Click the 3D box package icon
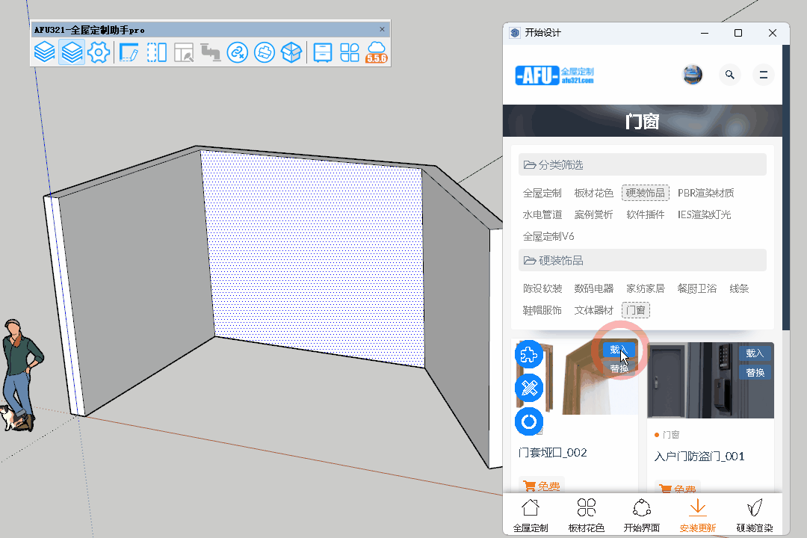 [x=291, y=52]
